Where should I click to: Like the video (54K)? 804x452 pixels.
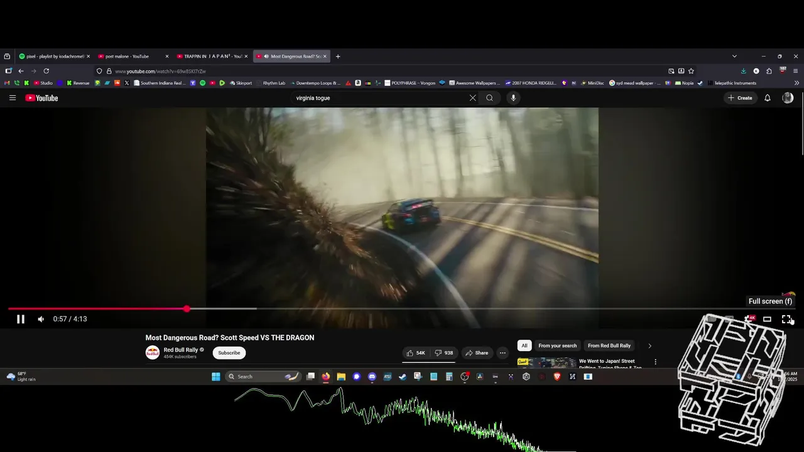pyautogui.click(x=415, y=353)
